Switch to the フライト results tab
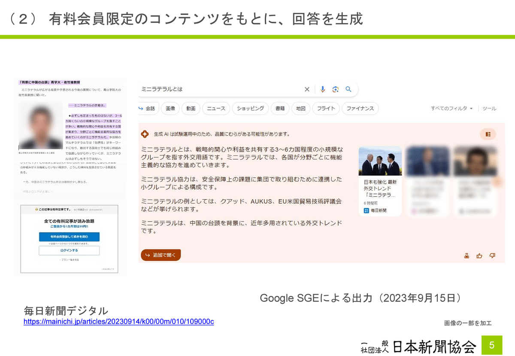 pos(326,109)
